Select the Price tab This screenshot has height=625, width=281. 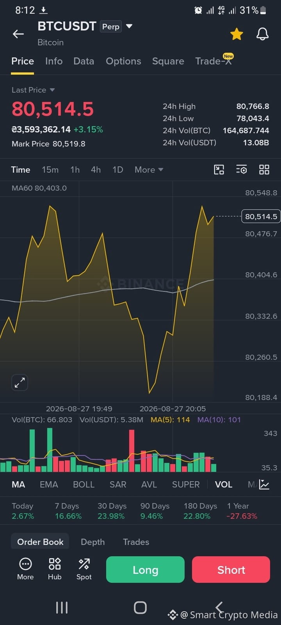pos(23,61)
